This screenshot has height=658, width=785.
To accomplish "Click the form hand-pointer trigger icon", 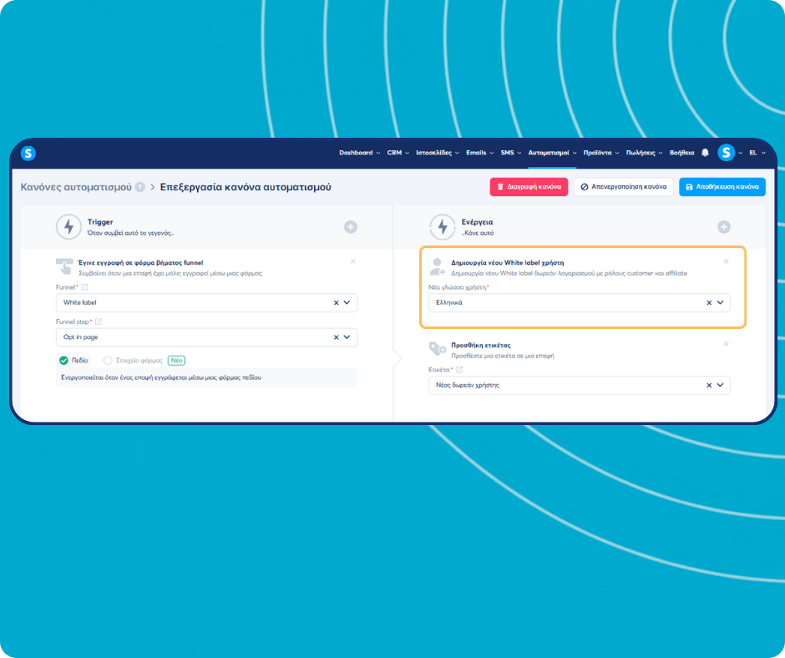I will [64, 266].
